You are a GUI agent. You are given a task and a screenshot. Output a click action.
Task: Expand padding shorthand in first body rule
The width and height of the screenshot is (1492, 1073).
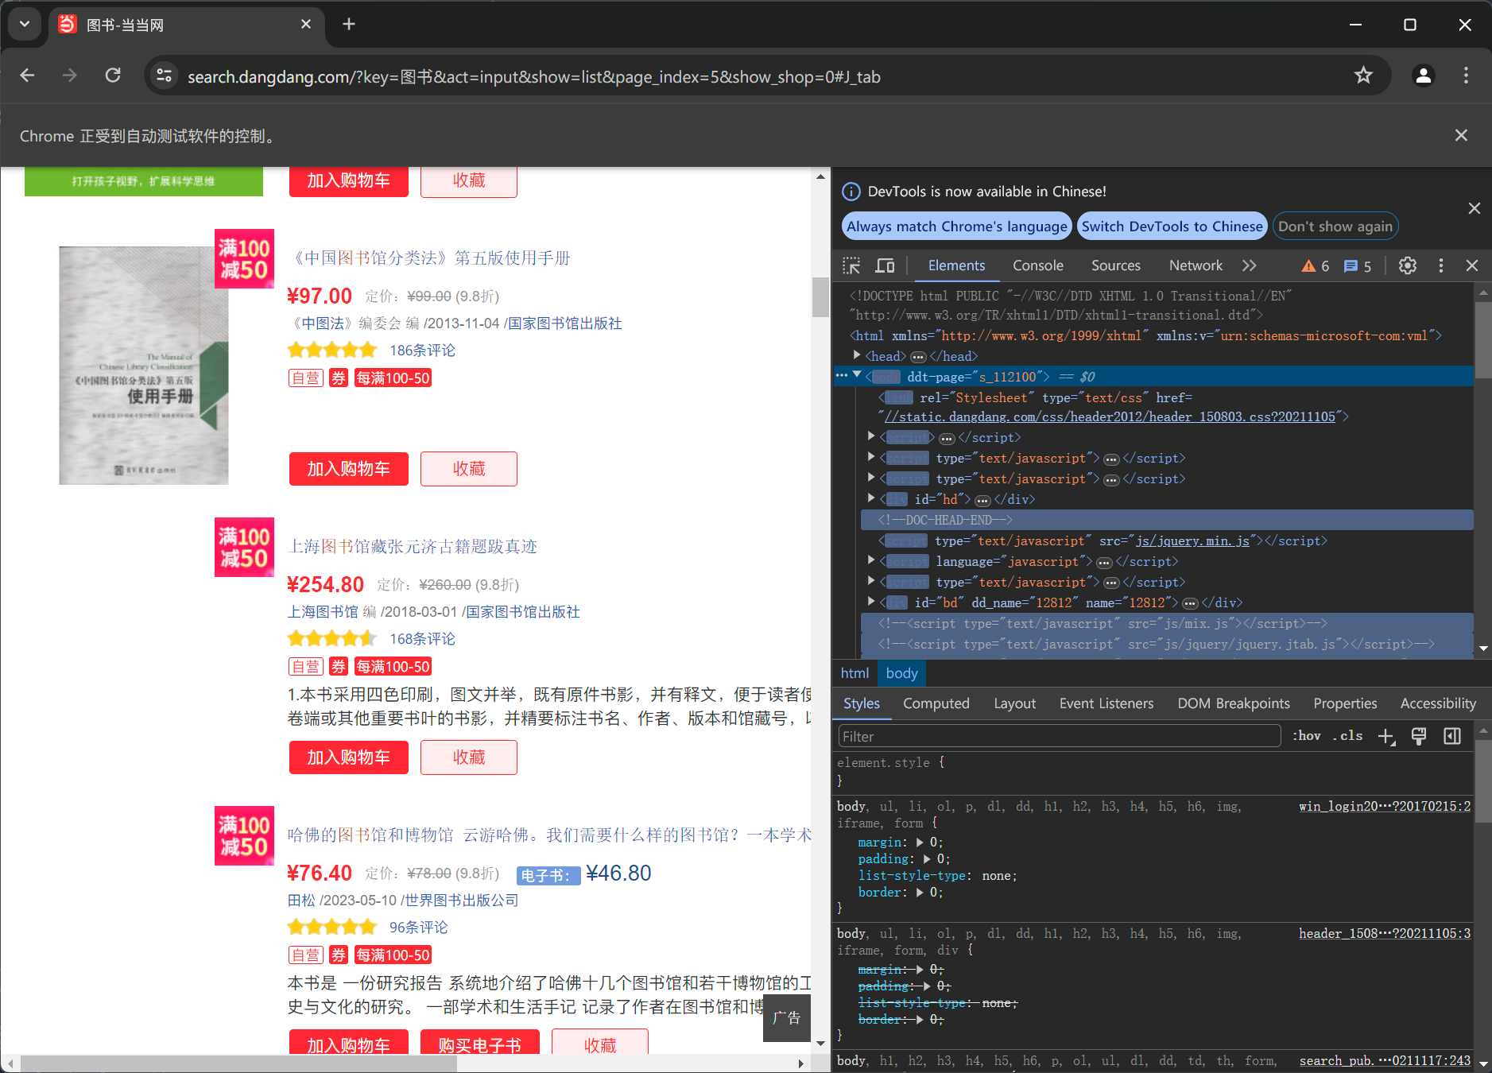pyautogui.click(x=927, y=859)
